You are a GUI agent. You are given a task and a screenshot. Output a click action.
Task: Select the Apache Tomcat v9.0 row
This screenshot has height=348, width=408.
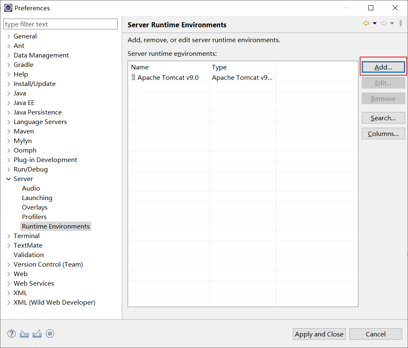coord(243,77)
